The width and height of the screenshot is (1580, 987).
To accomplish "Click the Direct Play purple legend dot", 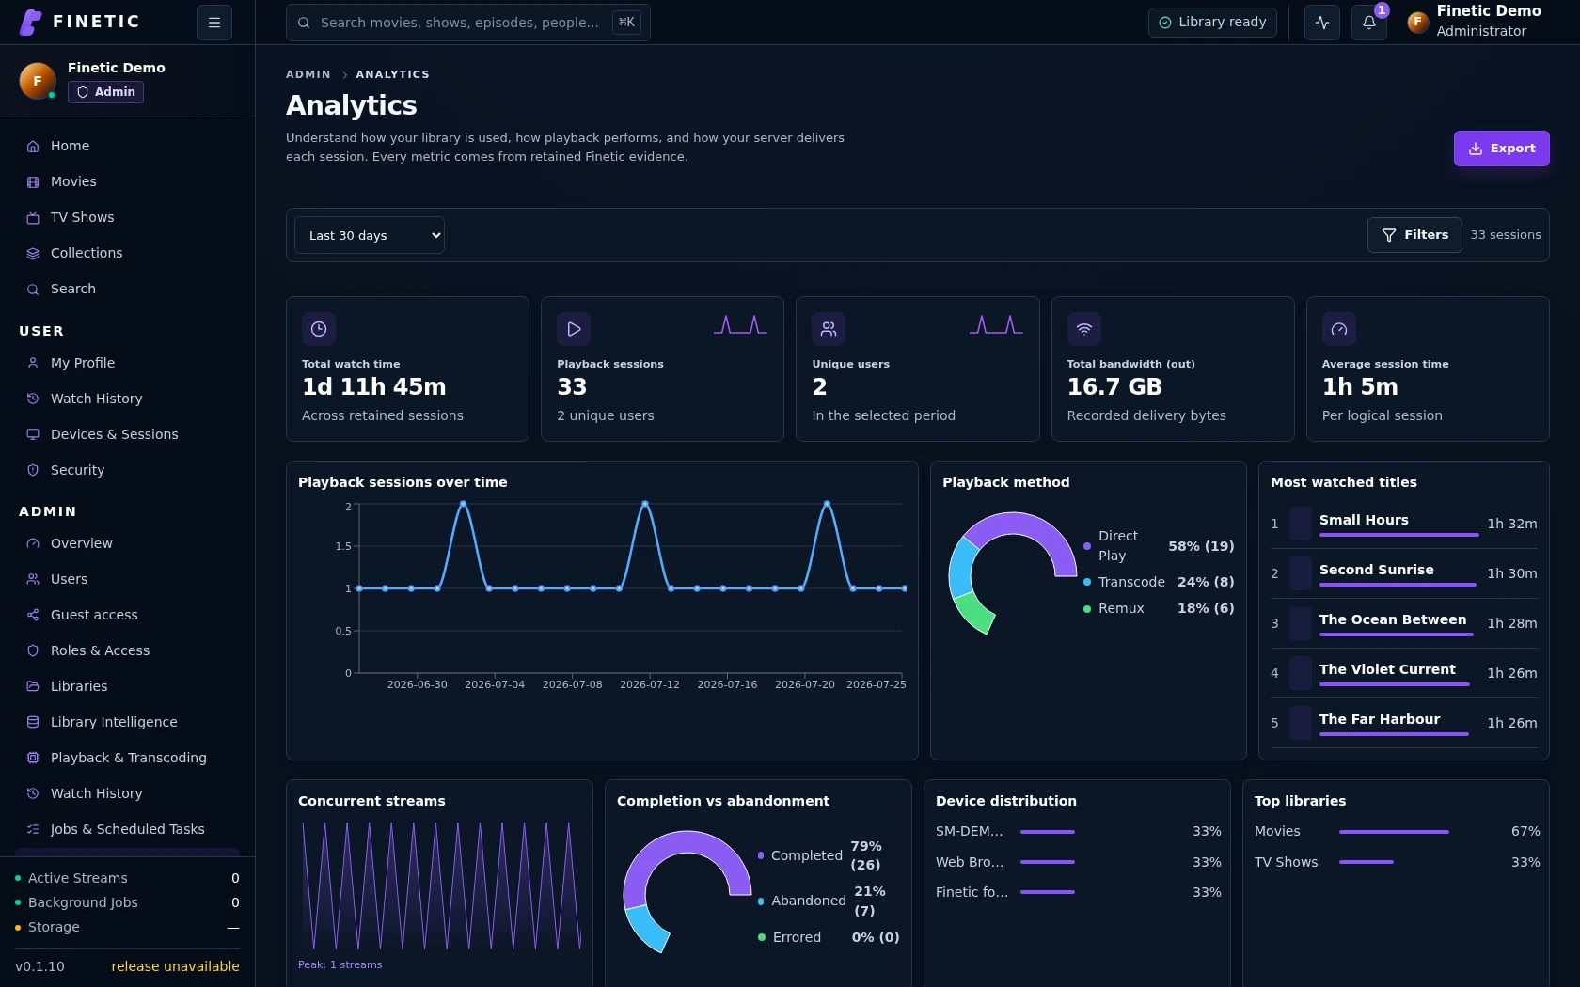I will click(1087, 546).
